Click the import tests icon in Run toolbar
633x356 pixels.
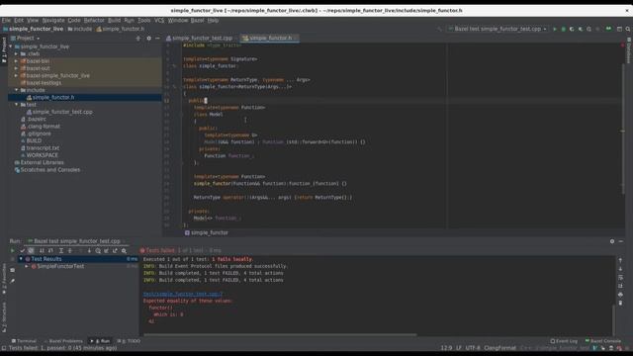click(106, 250)
